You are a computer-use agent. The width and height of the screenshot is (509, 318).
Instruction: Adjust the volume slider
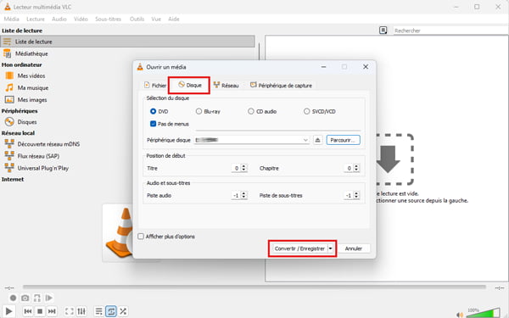click(483, 312)
